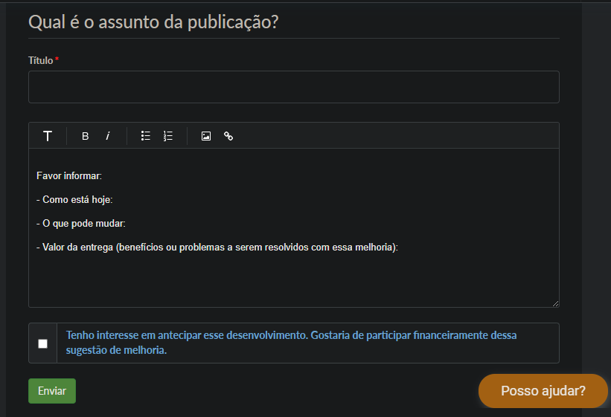Click the editor resize handle corner
611x417 pixels.
556,304
